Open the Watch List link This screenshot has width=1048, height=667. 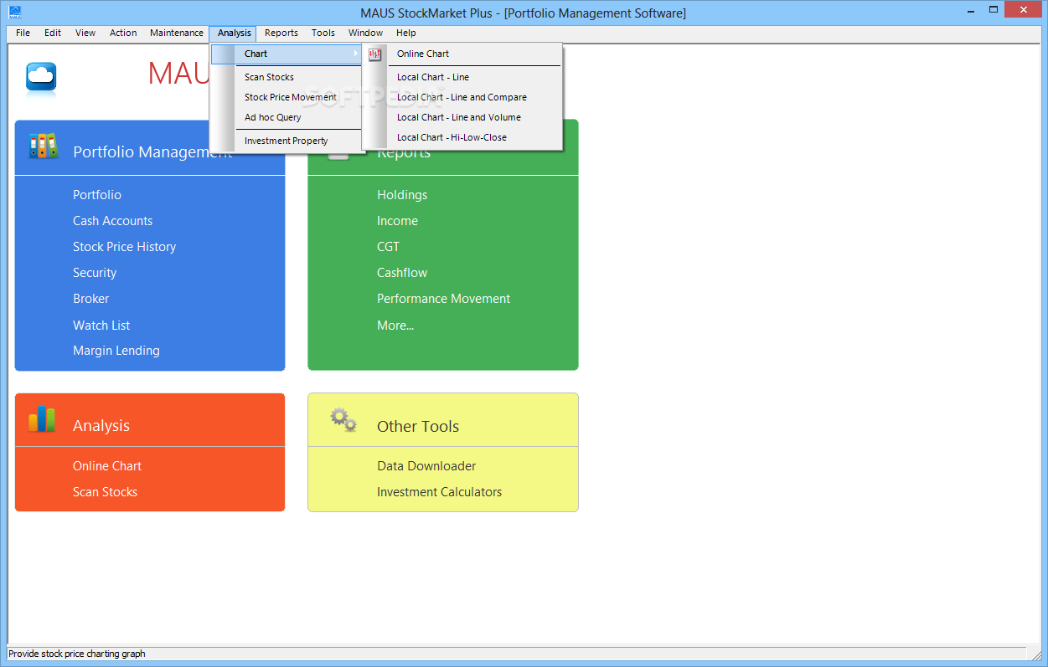[x=101, y=326]
